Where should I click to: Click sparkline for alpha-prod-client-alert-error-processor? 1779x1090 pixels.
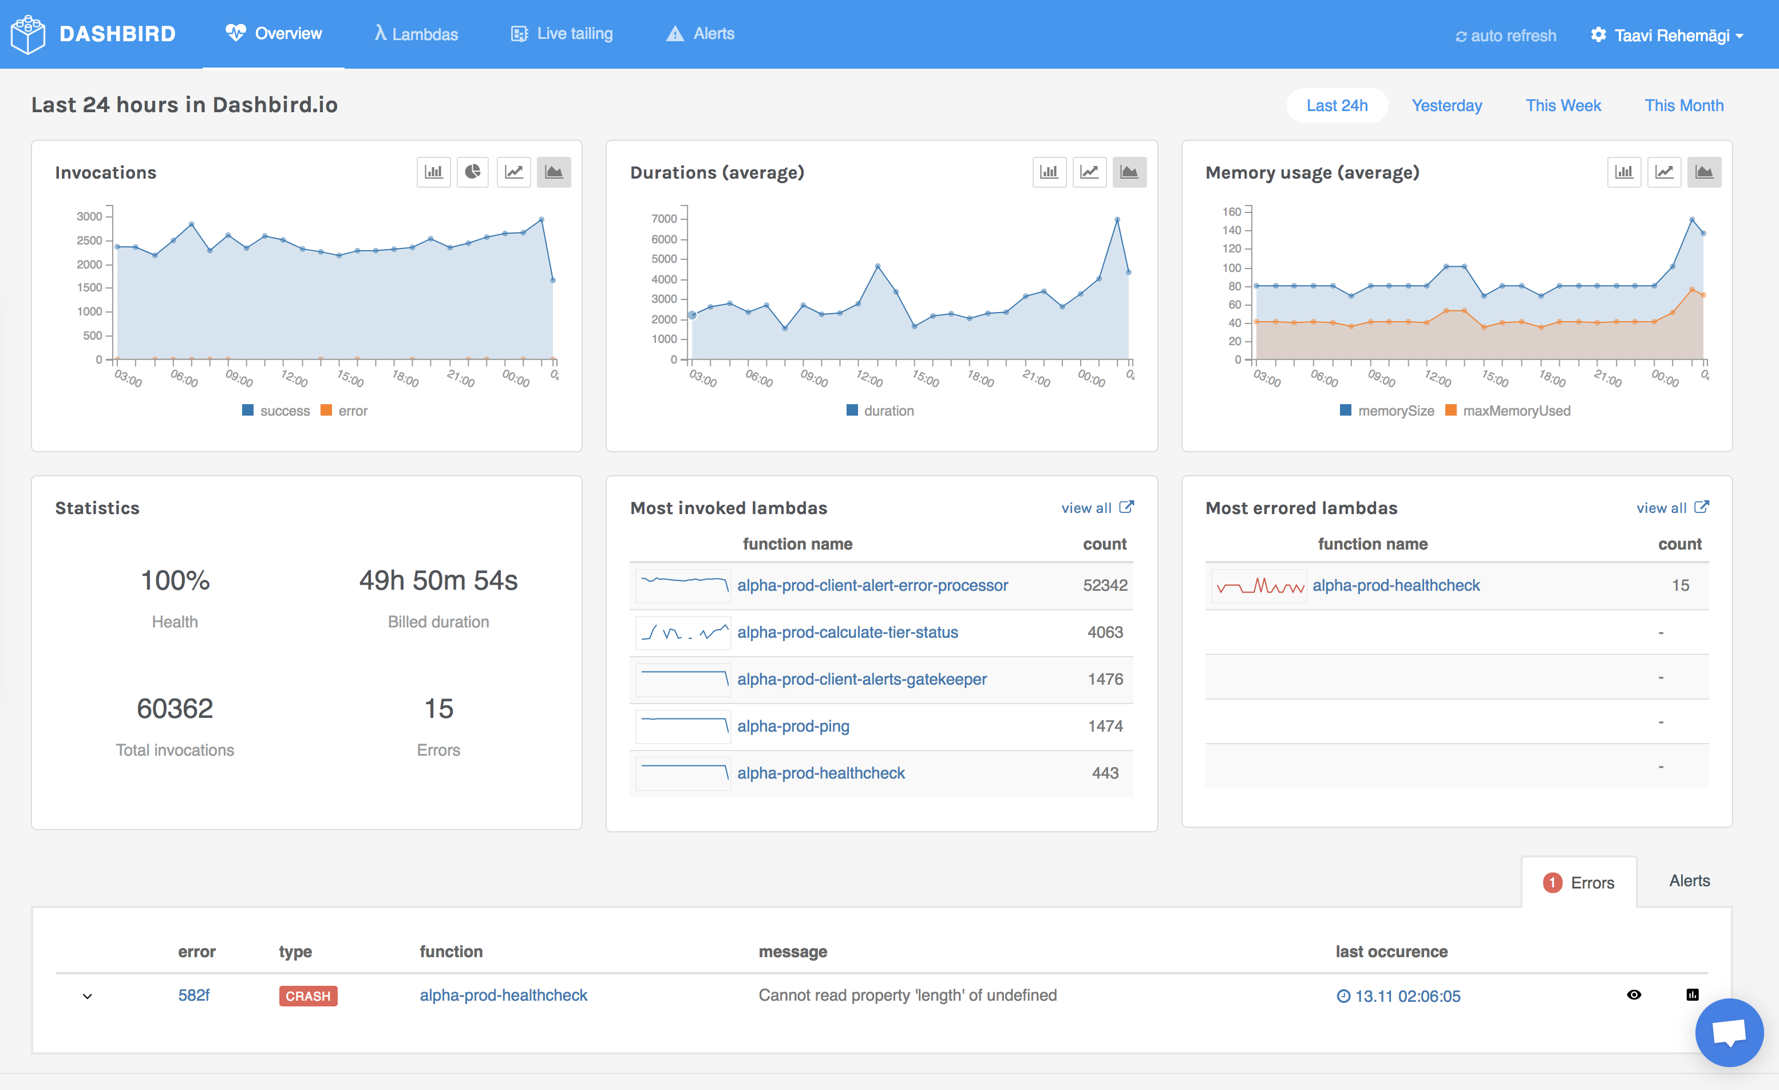click(683, 586)
